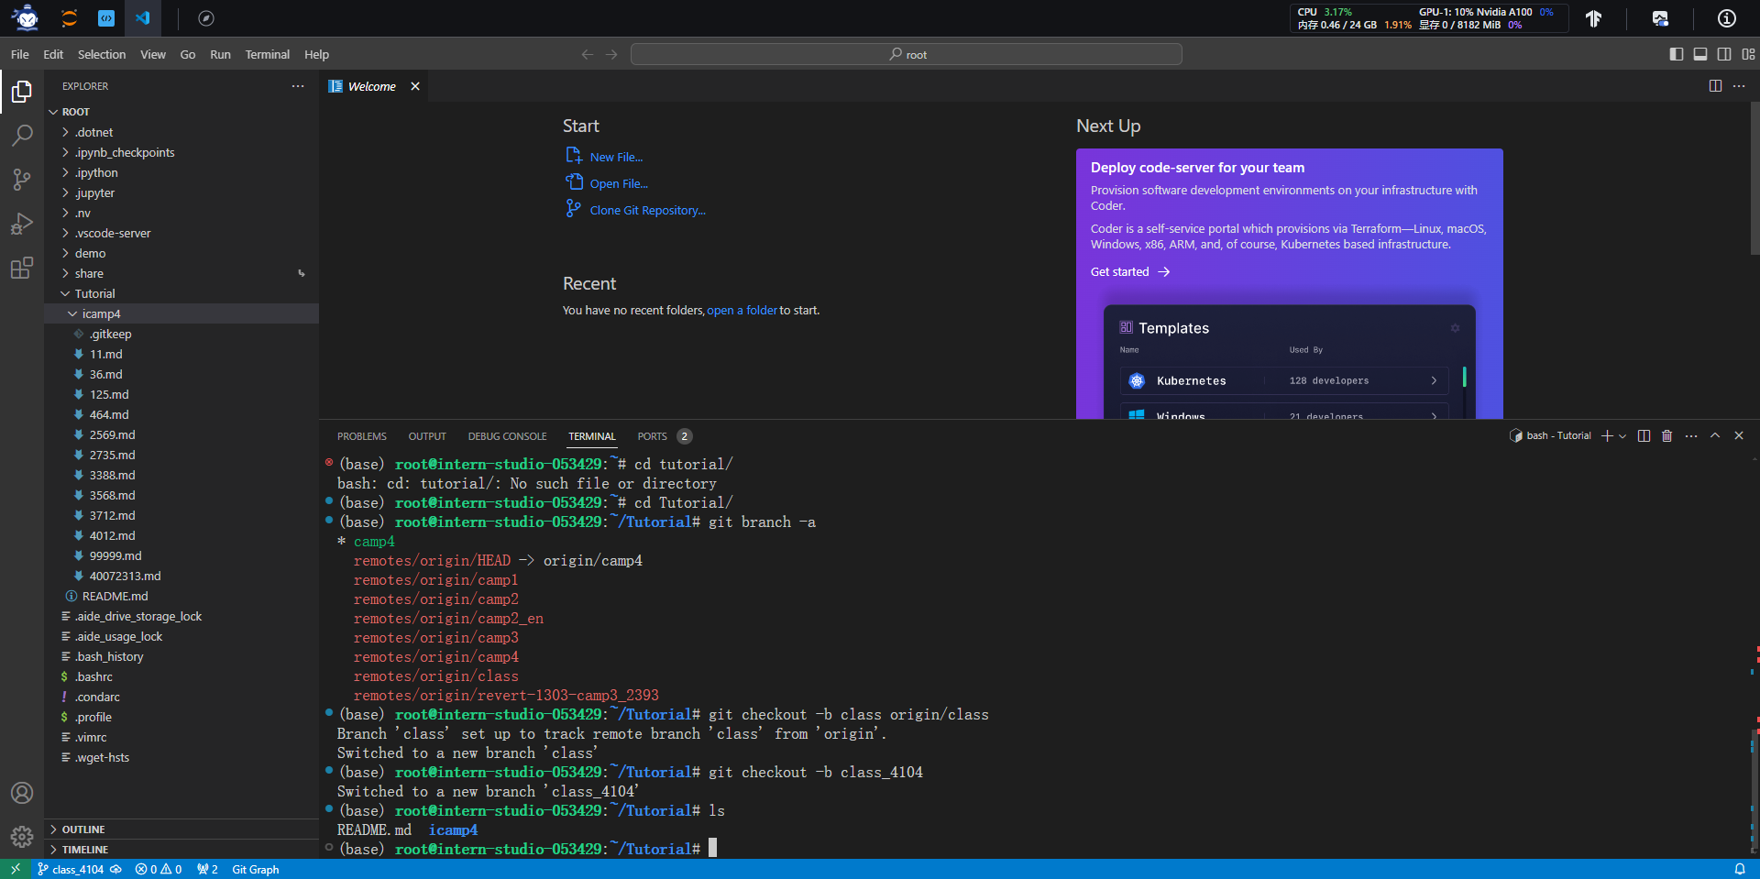Toggle bottom panel layout icon
The height and width of the screenshot is (879, 1760).
[1700, 54]
